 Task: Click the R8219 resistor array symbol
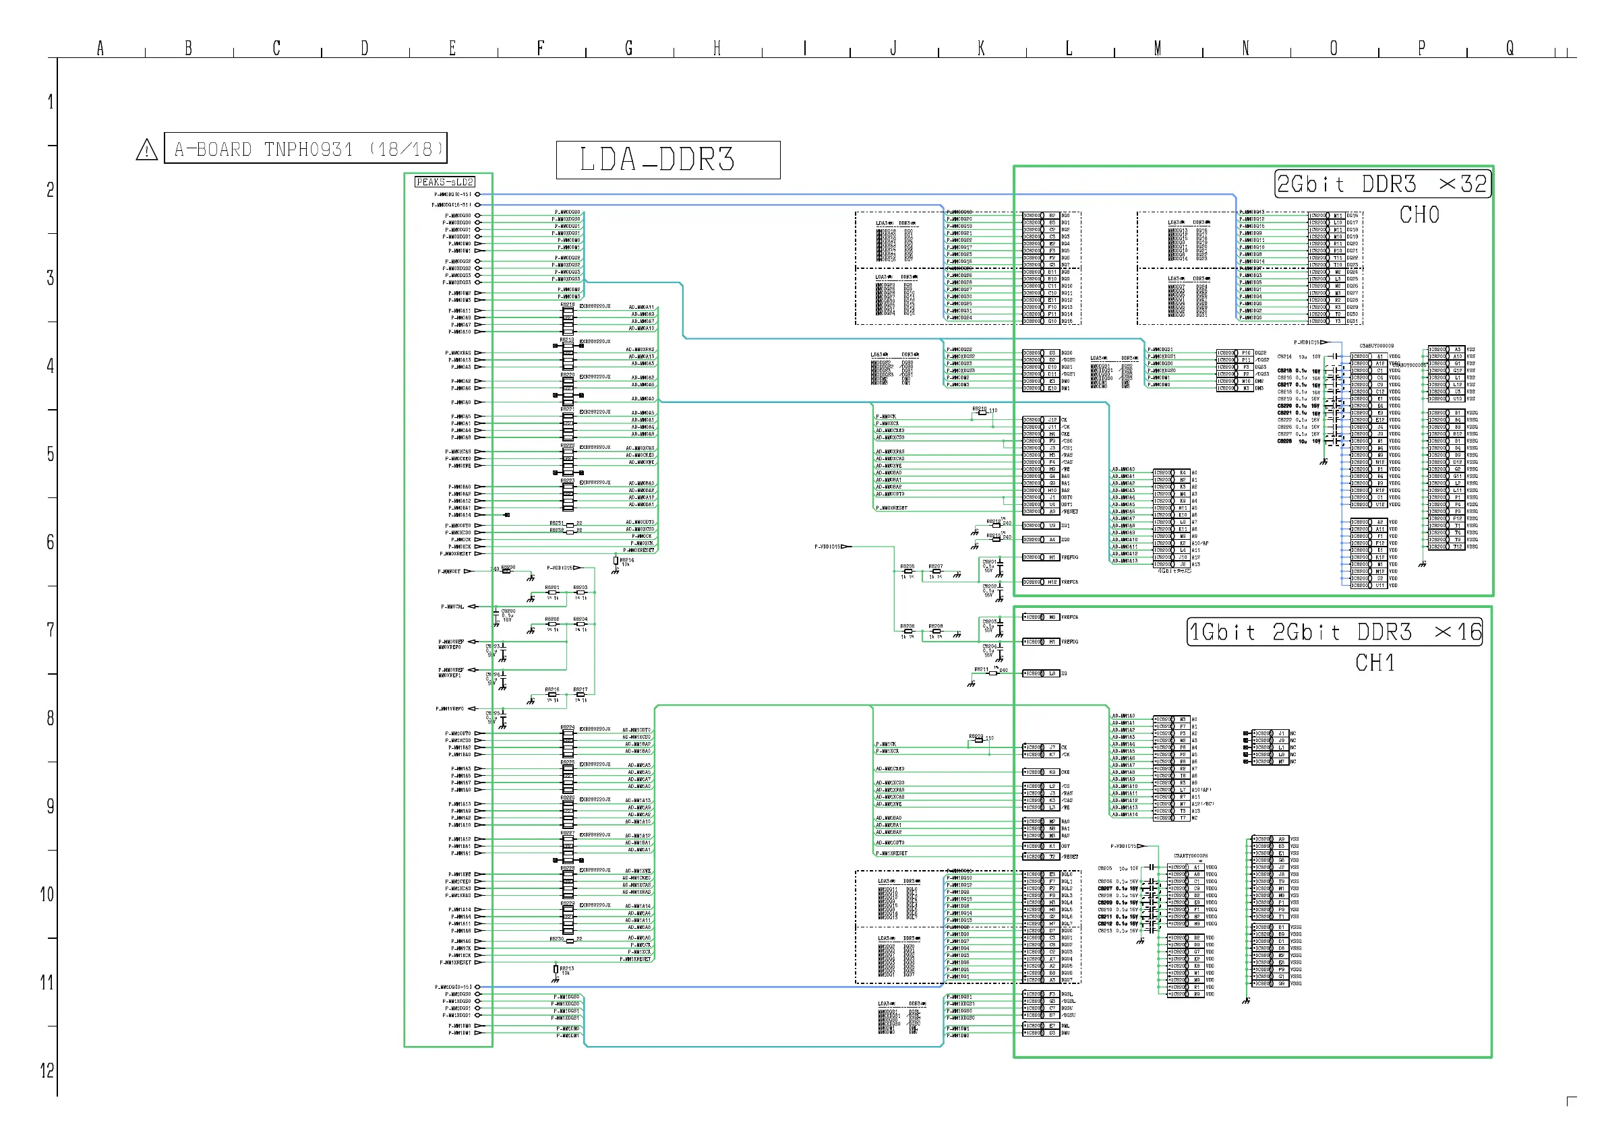tap(568, 356)
